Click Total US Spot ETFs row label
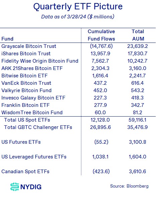 [x=27, y=120]
